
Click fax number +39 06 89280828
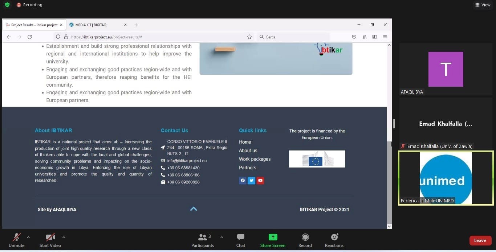pyautogui.click(x=183, y=182)
